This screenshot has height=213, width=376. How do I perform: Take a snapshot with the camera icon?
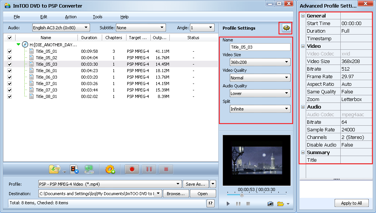(270, 204)
